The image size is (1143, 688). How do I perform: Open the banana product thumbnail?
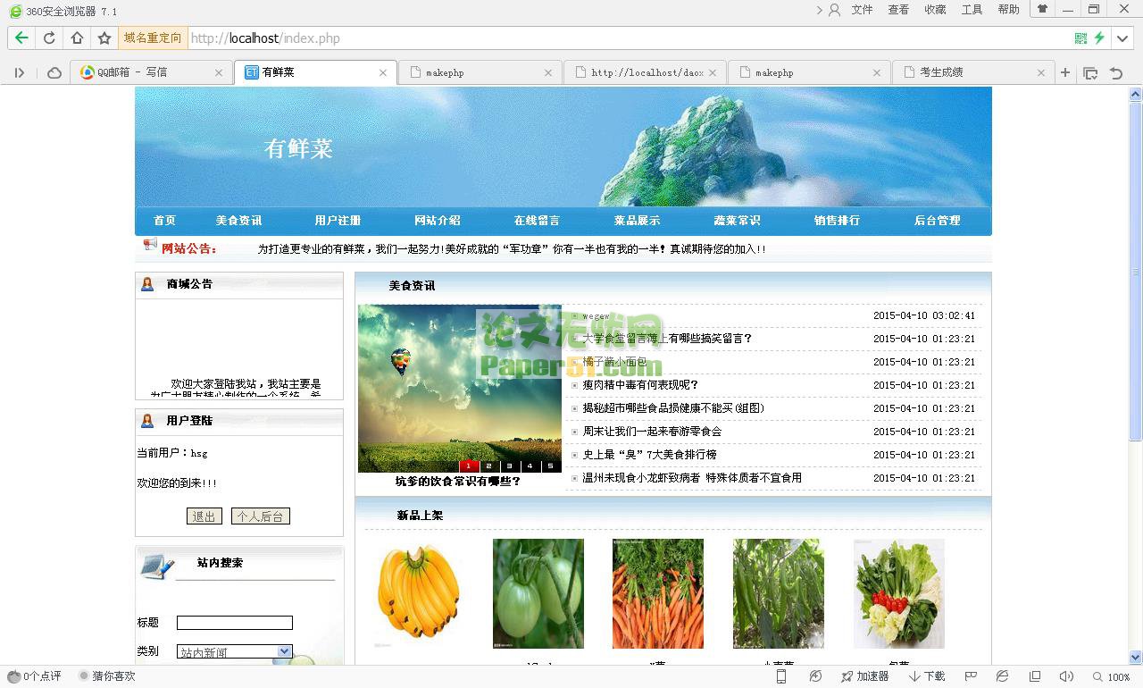(x=418, y=593)
